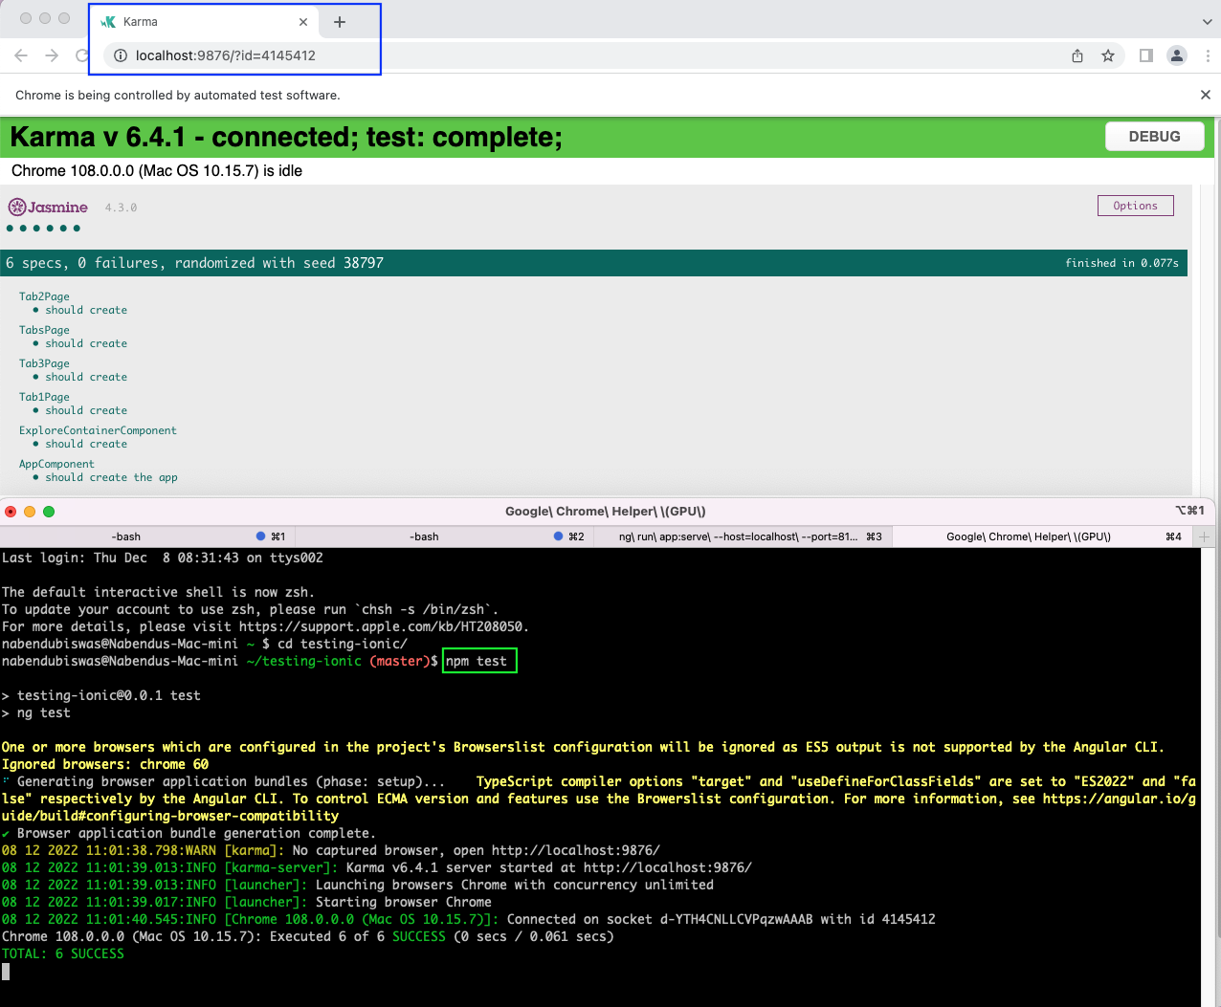
Task: Close the terminal window with red button
Action: pyautogui.click(x=11, y=512)
